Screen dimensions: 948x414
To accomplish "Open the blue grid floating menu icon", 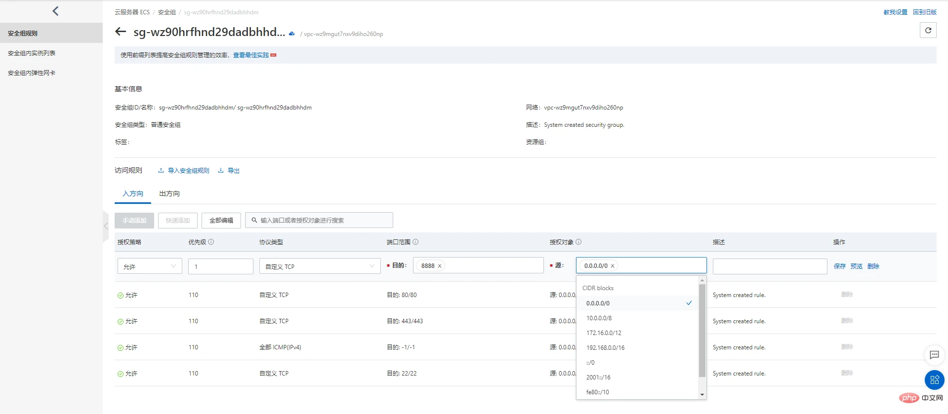I will point(934,379).
